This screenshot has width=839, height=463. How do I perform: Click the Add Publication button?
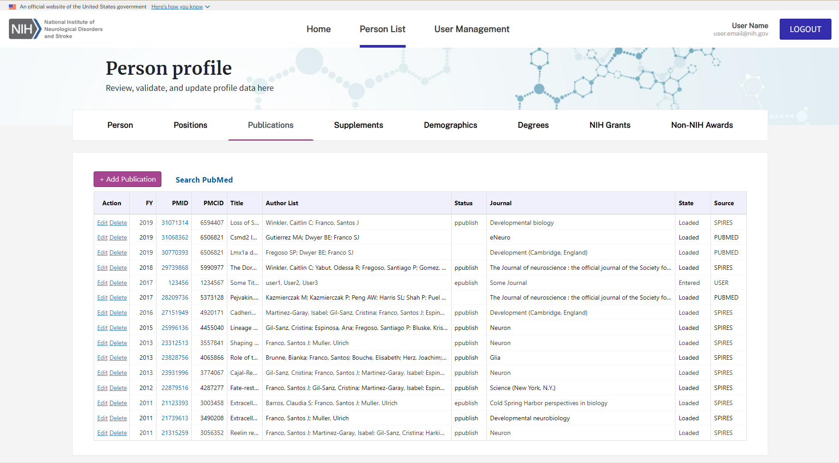pyautogui.click(x=127, y=179)
